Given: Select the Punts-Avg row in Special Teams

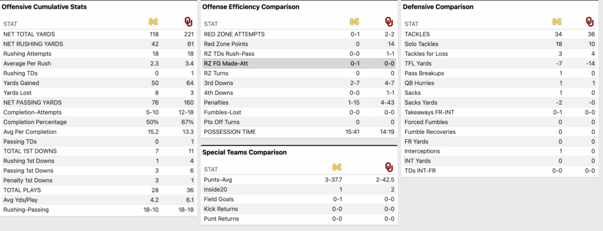Looking at the screenshot, I should point(299,180).
